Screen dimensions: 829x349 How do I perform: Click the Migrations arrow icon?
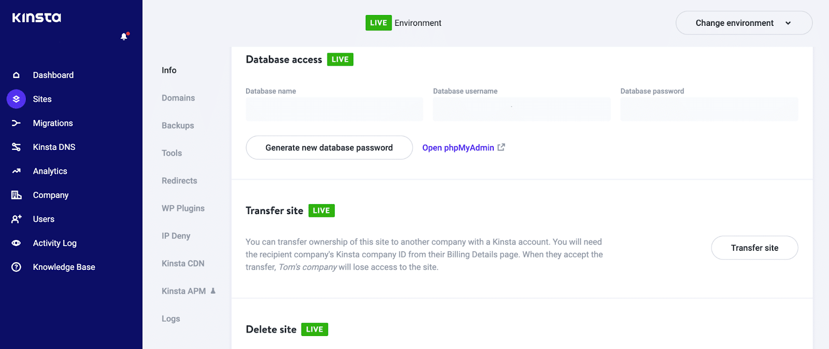click(x=16, y=123)
